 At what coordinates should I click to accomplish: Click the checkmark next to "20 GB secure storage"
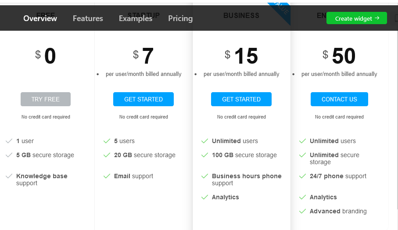click(x=107, y=155)
